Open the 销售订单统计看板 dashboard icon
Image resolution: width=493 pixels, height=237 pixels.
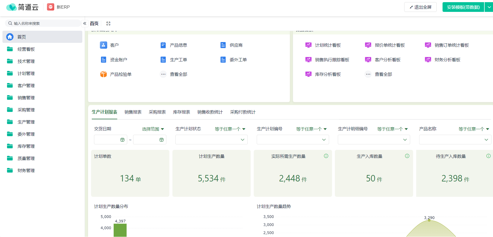pyautogui.click(x=428, y=45)
